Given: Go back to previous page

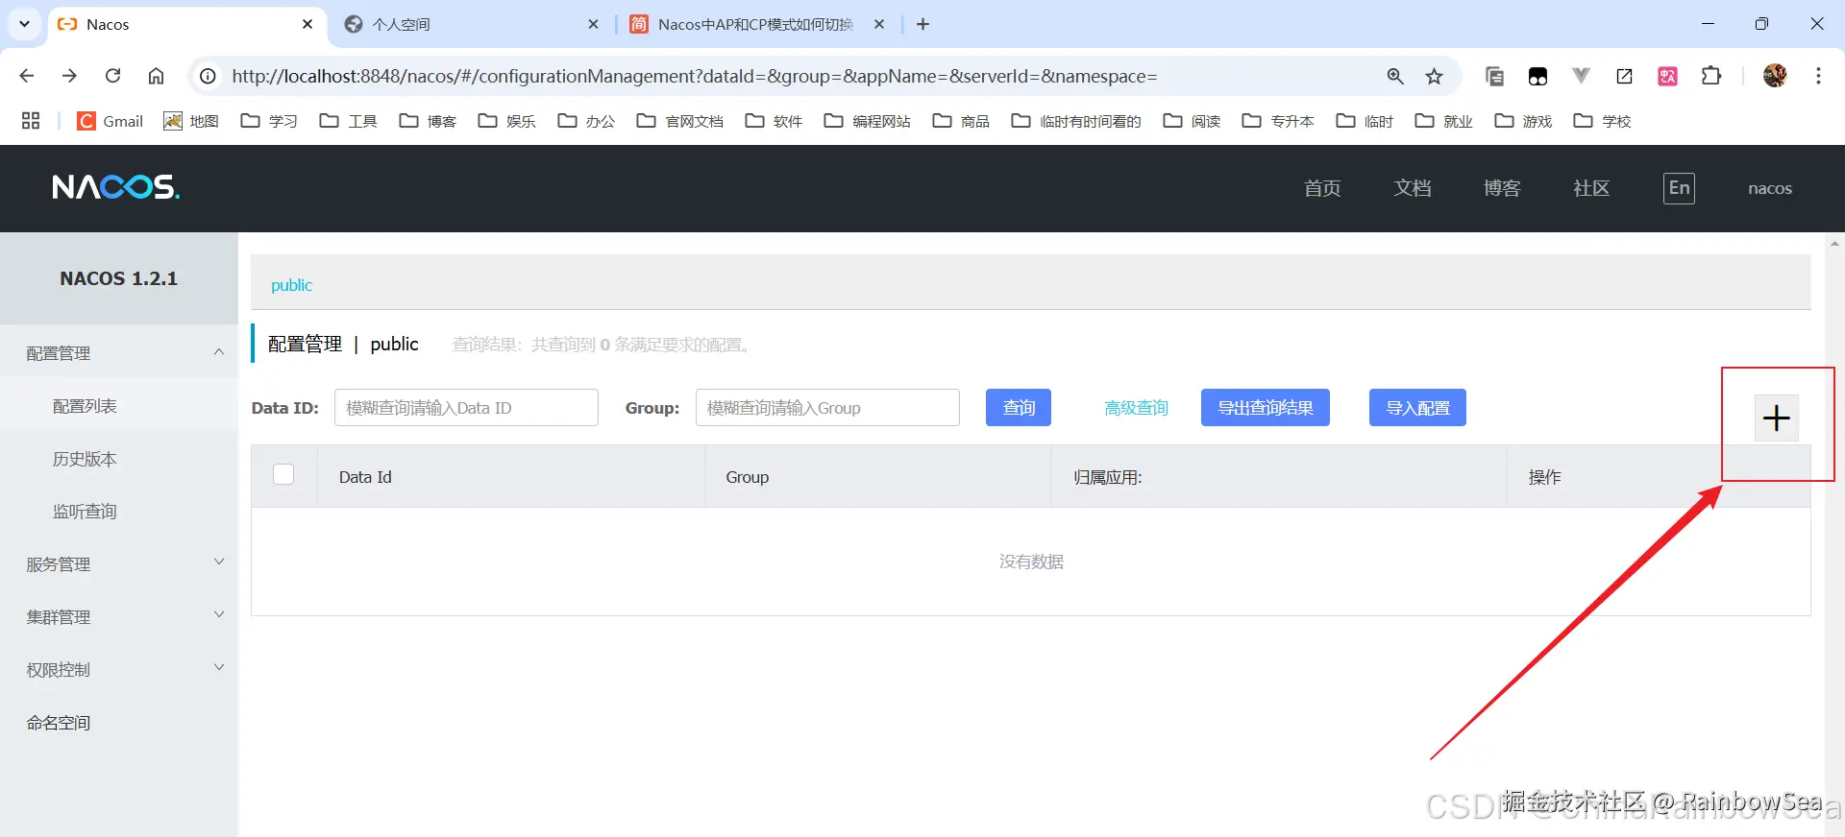Looking at the screenshot, I should pos(27,76).
